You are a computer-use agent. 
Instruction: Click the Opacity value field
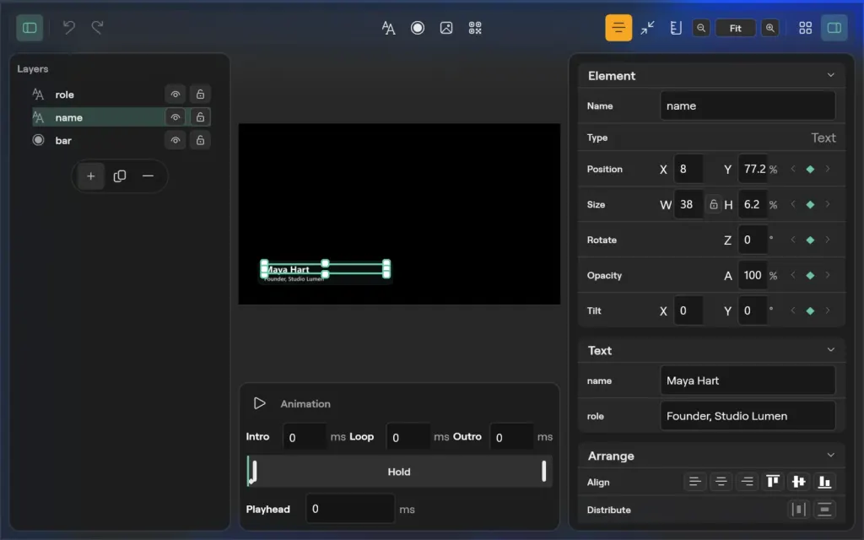point(753,276)
